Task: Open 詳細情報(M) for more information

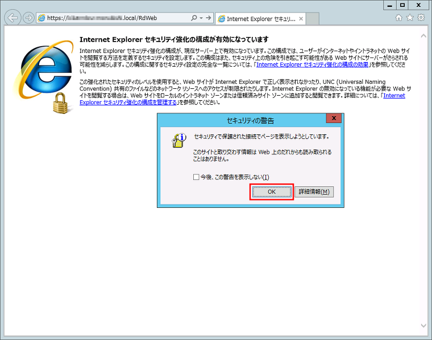Action: pyautogui.click(x=314, y=192)
